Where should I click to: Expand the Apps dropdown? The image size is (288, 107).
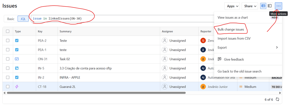coord(232,6)
